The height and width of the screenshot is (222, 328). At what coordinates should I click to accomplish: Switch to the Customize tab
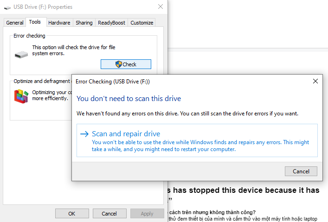pos(142,23)
